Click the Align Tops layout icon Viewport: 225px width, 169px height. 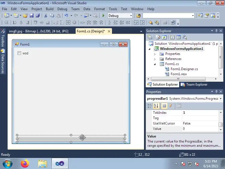click(x=35, y=23)
